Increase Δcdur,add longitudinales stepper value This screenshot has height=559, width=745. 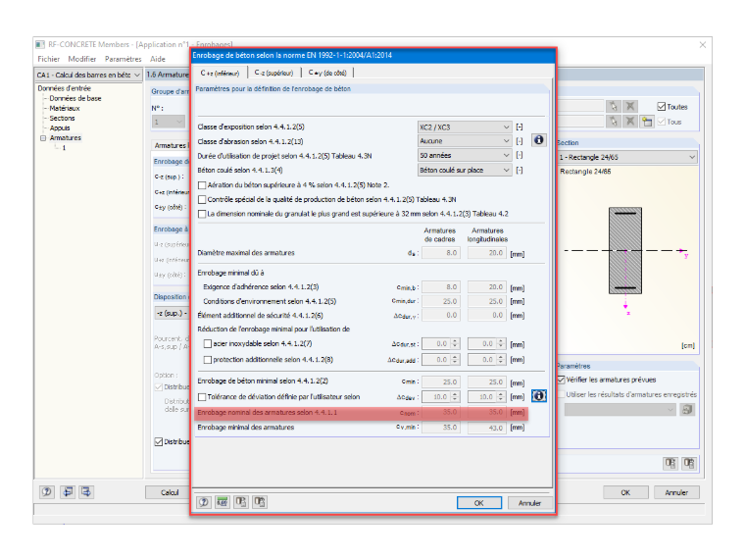click(x=501, y=357)
